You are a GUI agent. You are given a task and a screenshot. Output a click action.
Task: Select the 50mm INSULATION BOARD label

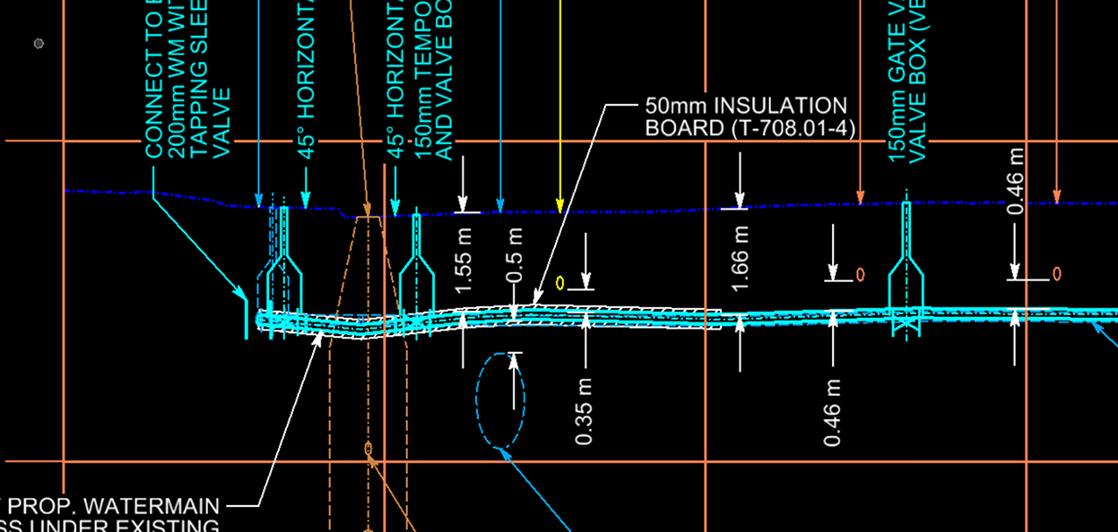(x=745, y=117)
